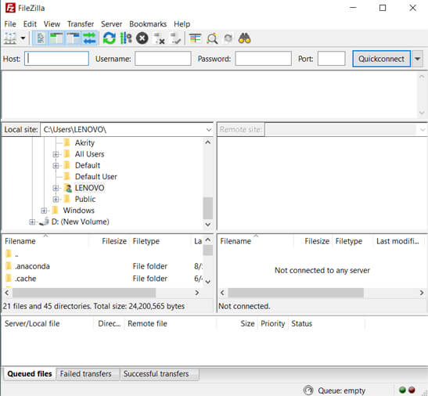Expand the Windows folder node
The width and height of the screenshot is (428, 396).
pos(44,211)
